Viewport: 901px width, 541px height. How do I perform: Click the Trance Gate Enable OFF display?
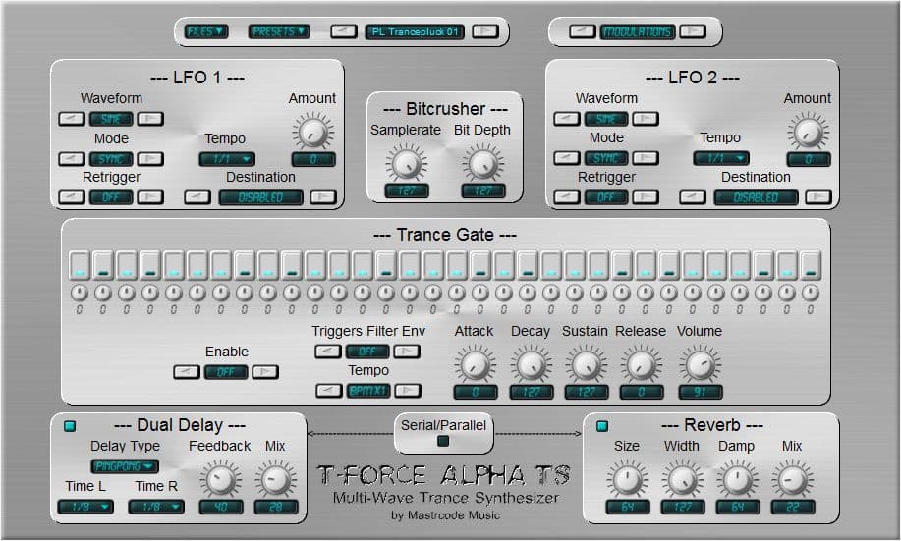[226, 372]
